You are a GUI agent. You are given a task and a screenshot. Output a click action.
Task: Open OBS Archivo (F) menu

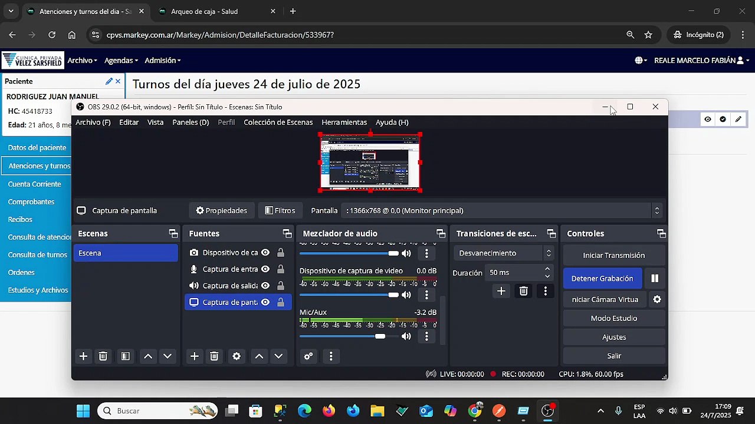point(93,122)
